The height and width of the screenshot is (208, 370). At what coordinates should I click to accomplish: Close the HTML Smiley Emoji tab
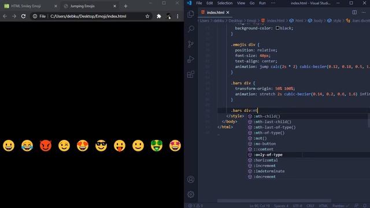pyautogui.click(x=55, y=6)
